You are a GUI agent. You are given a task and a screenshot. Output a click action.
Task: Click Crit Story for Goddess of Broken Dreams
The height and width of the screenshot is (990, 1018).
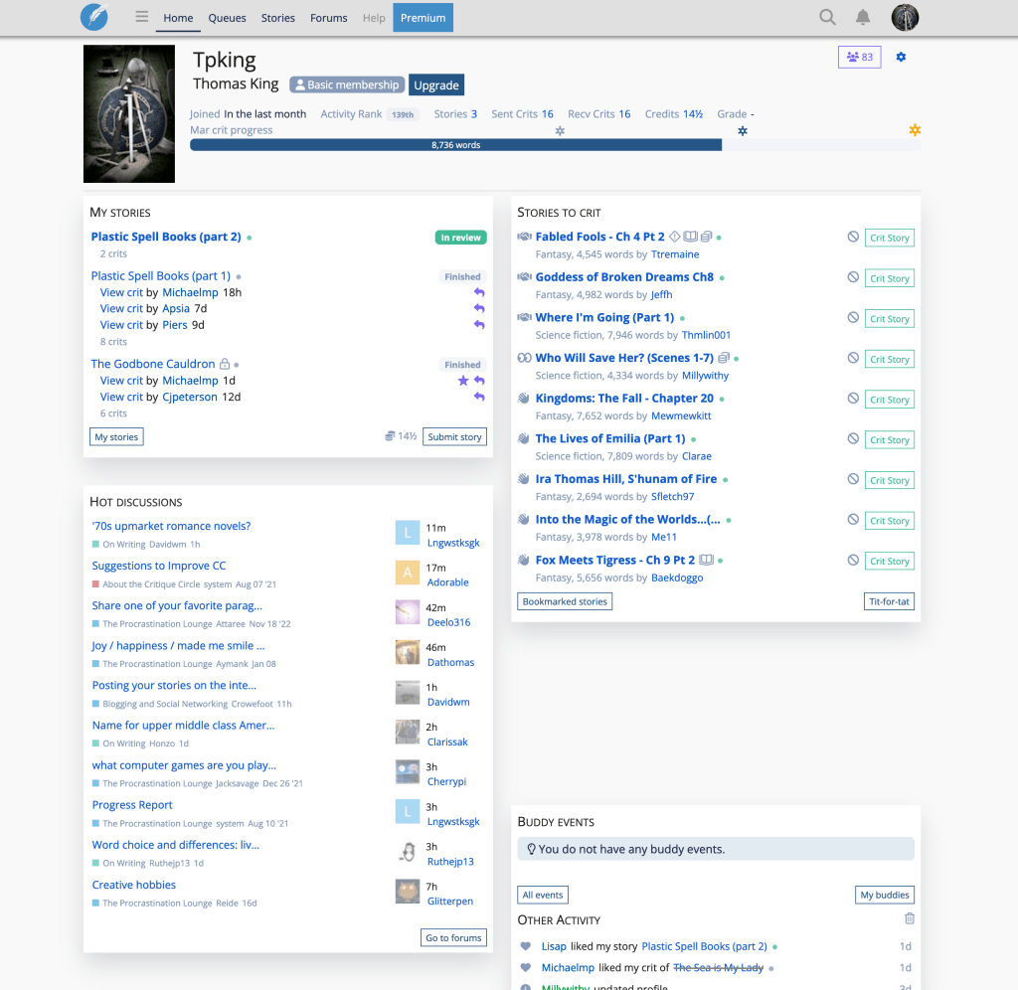coord(889,278)
